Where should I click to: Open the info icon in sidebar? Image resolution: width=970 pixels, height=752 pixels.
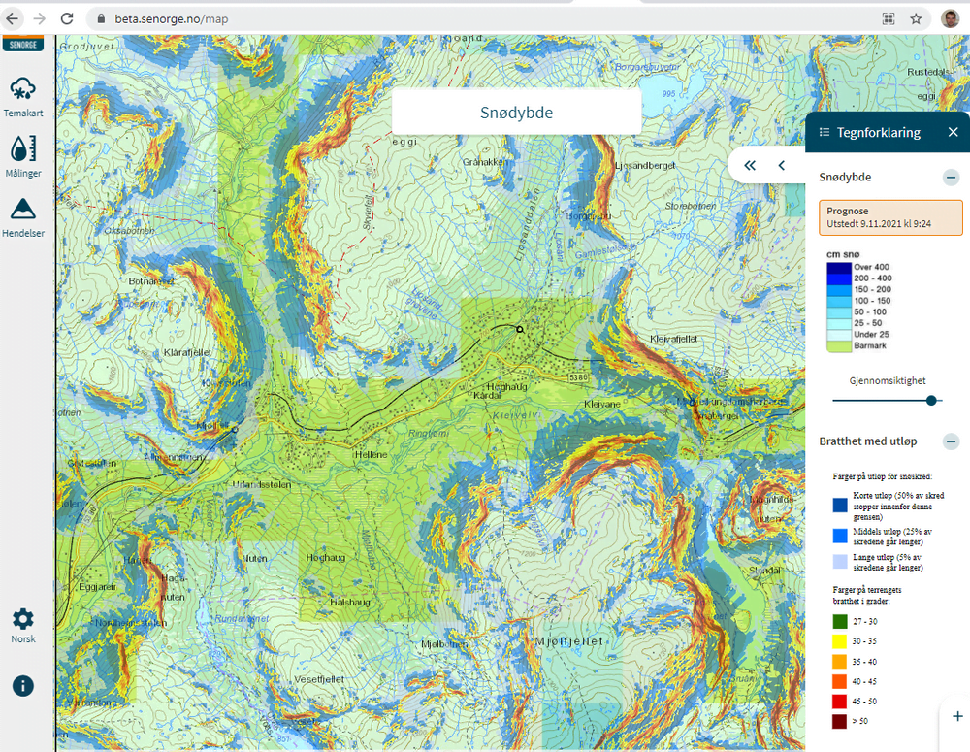[x=22, y=685]
